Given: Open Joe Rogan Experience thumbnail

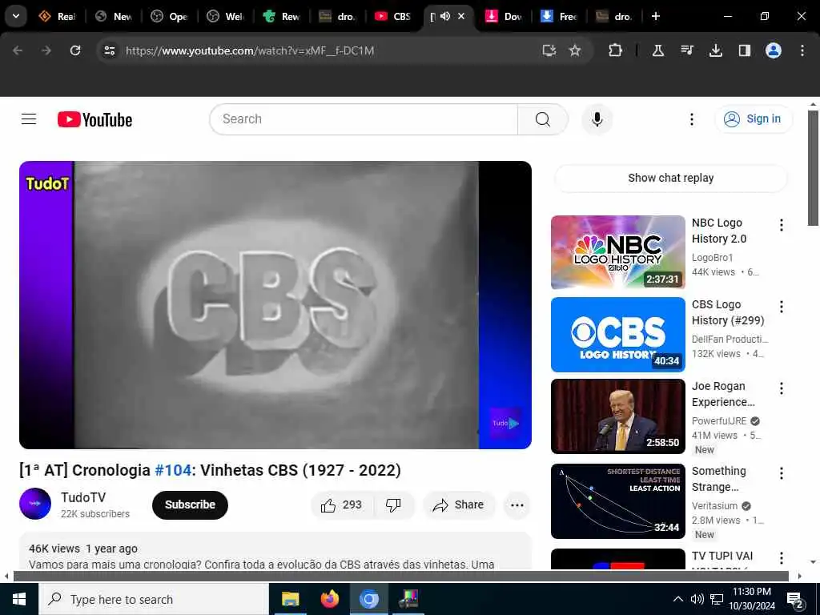Looking at the screenshot, I should pos(617,416).
